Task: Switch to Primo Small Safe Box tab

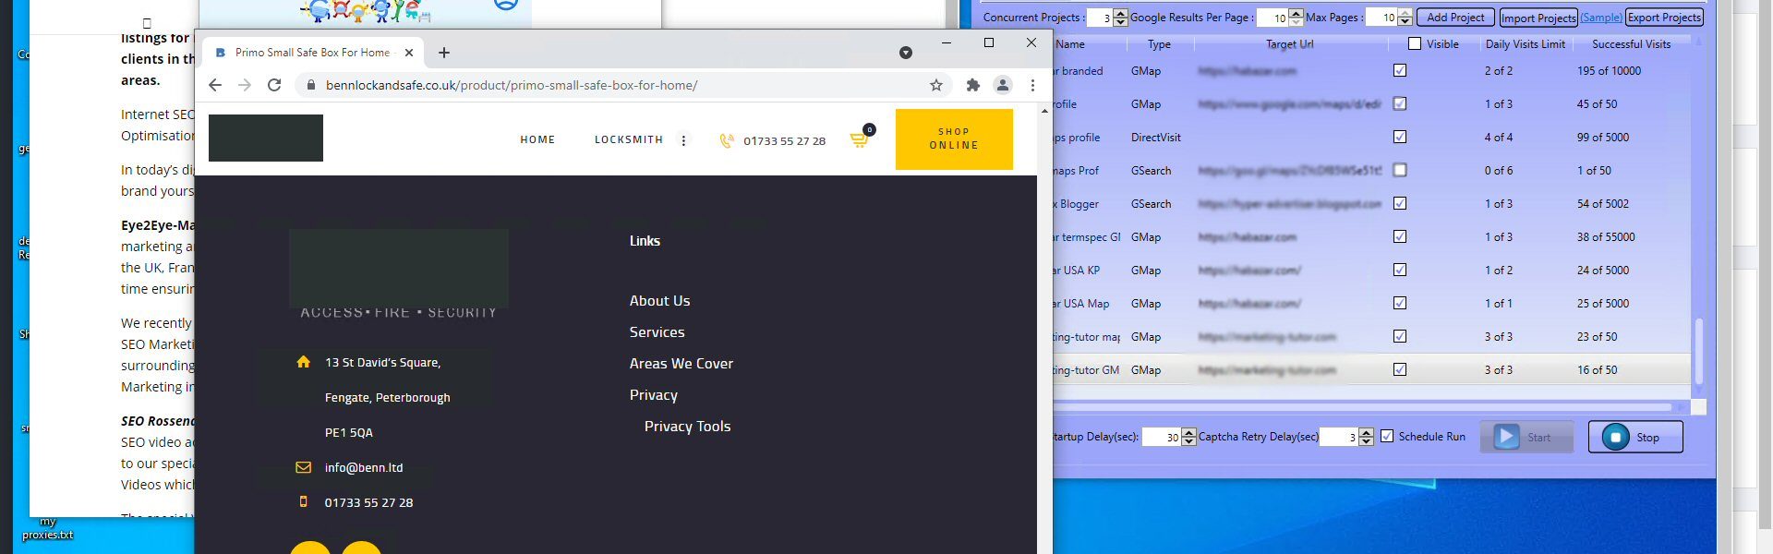Action: [x=311, y=53]
